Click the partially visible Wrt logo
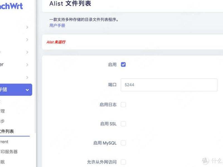This screenshot has width=223, height=167. (x=11, y=6)
